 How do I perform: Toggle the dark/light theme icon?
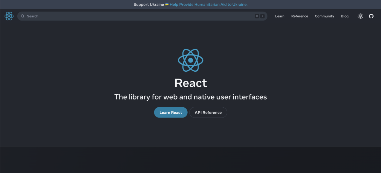pos(360,16)
